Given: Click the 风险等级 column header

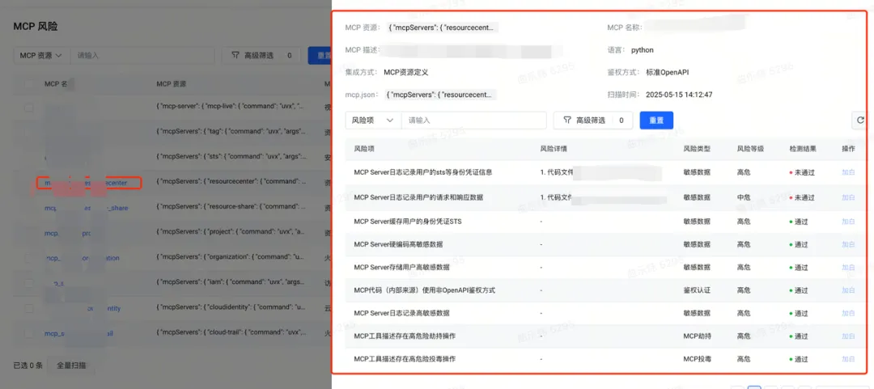Looking at the screenshot, I should point(750,149).
